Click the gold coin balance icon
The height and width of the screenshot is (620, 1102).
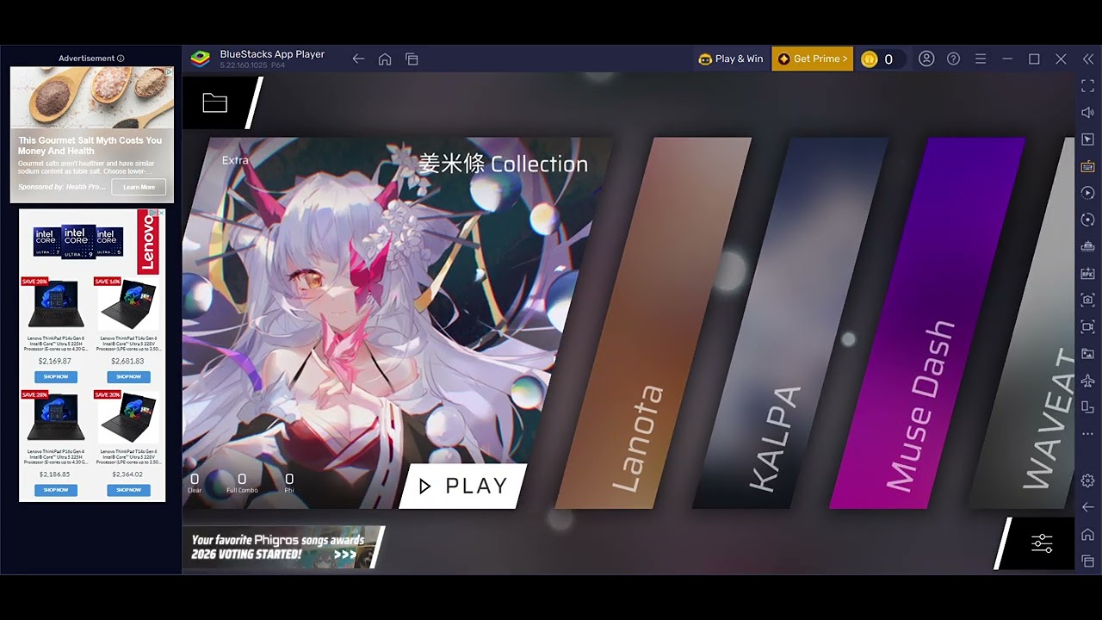pyautogui.click(x=870, y=59)
